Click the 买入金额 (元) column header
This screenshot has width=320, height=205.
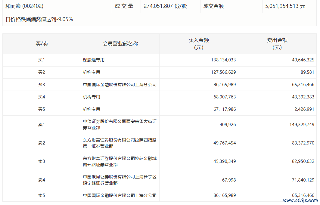pos(199,44)
